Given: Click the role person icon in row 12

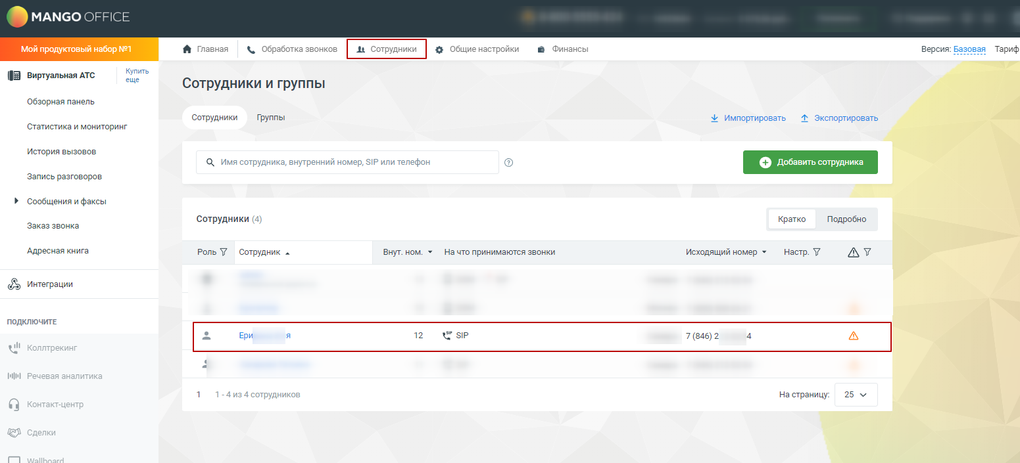Looking at the screenshot, I should (x=206, y=336).
